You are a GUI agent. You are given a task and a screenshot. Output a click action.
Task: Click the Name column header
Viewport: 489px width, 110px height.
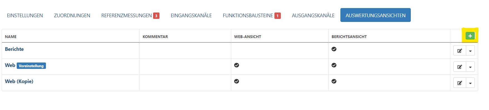pos(11,37)
